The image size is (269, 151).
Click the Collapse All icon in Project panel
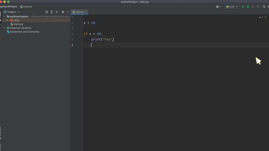click(x=57, y=12)
